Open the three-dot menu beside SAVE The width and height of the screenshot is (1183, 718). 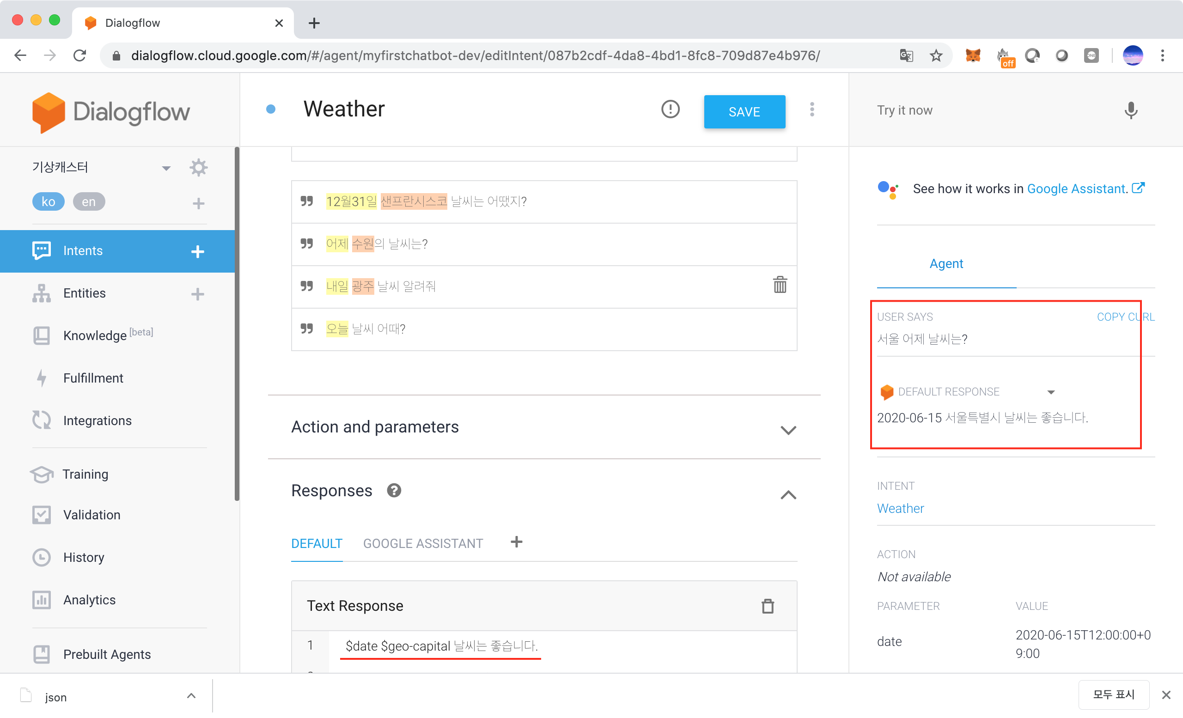[812, 110]
